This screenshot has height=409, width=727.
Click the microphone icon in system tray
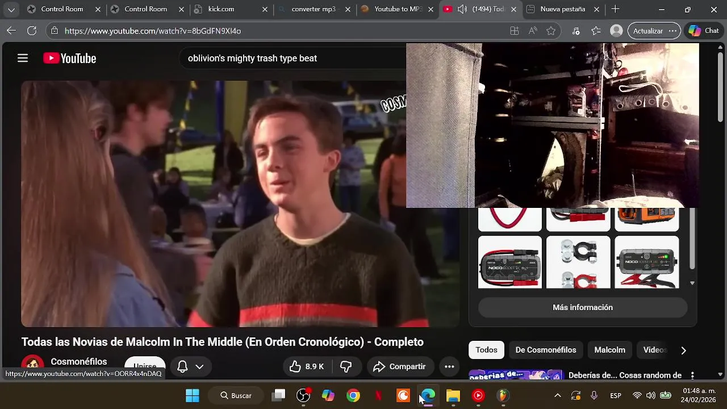click(594, 395)
